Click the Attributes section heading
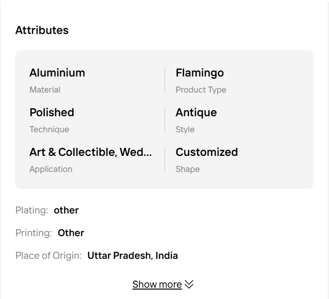The height and width of the screenshot is (299, 329). [42, 30]
